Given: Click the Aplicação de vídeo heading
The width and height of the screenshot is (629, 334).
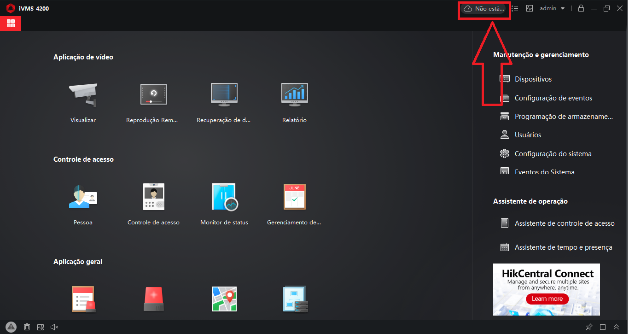Looking at the screenshot, I should [x=83, y=57].
